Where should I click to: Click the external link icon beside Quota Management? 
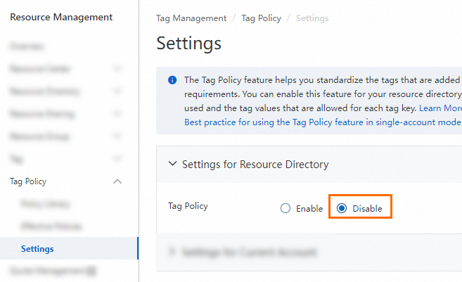(x=91, y=270)
